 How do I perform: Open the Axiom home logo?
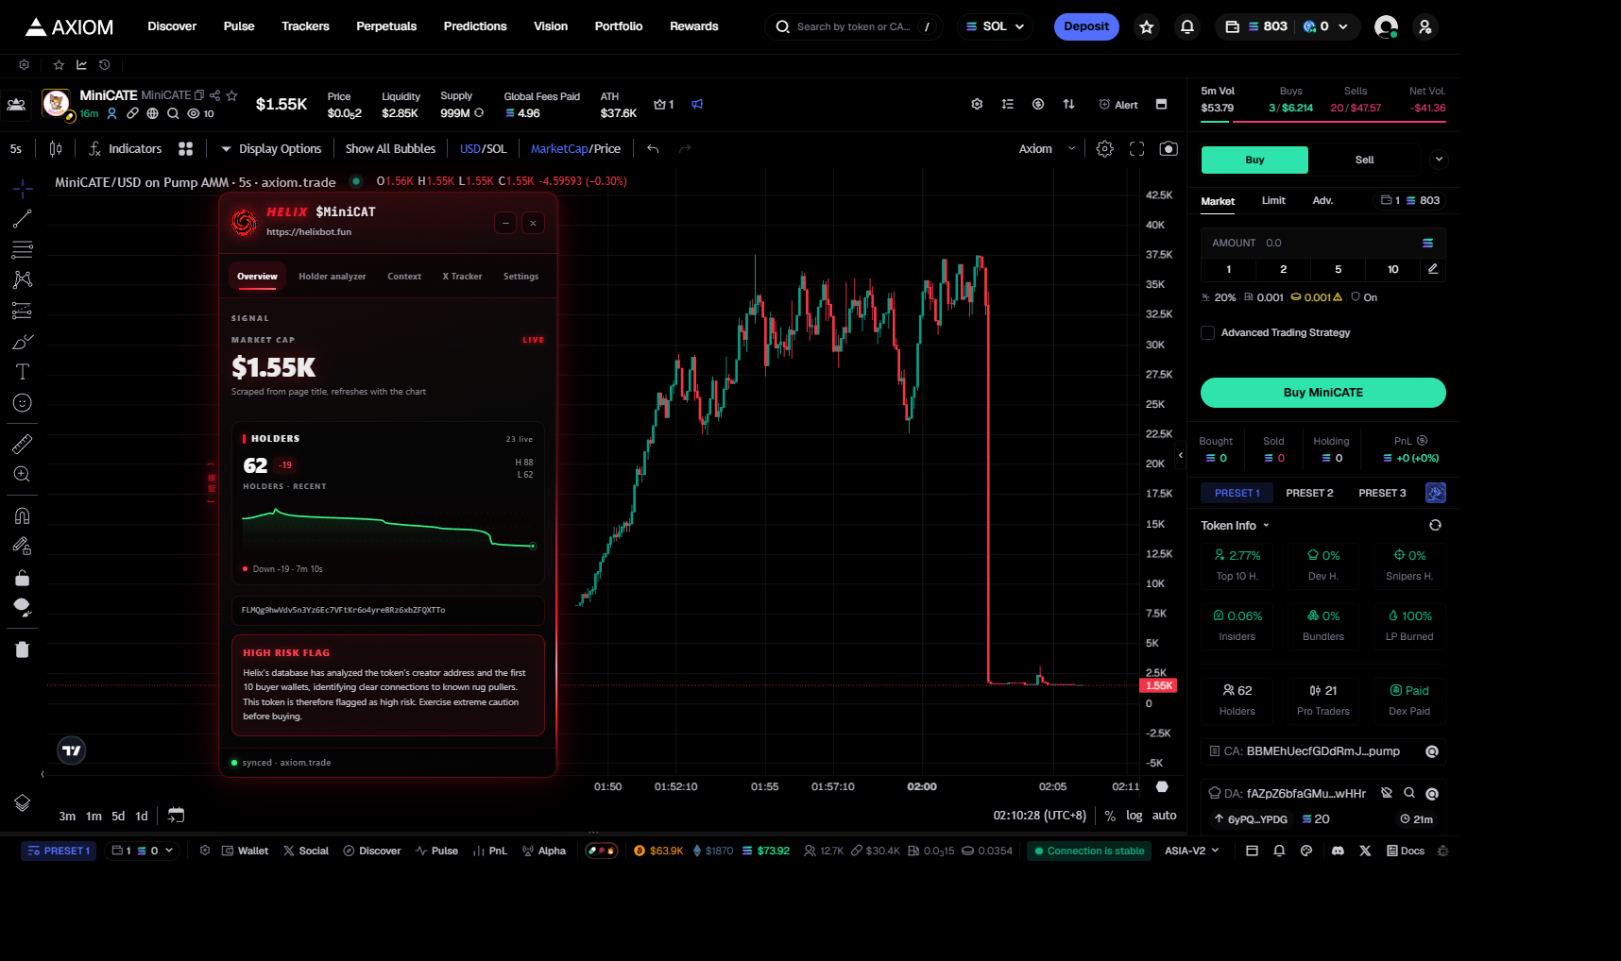pos(70,26)
